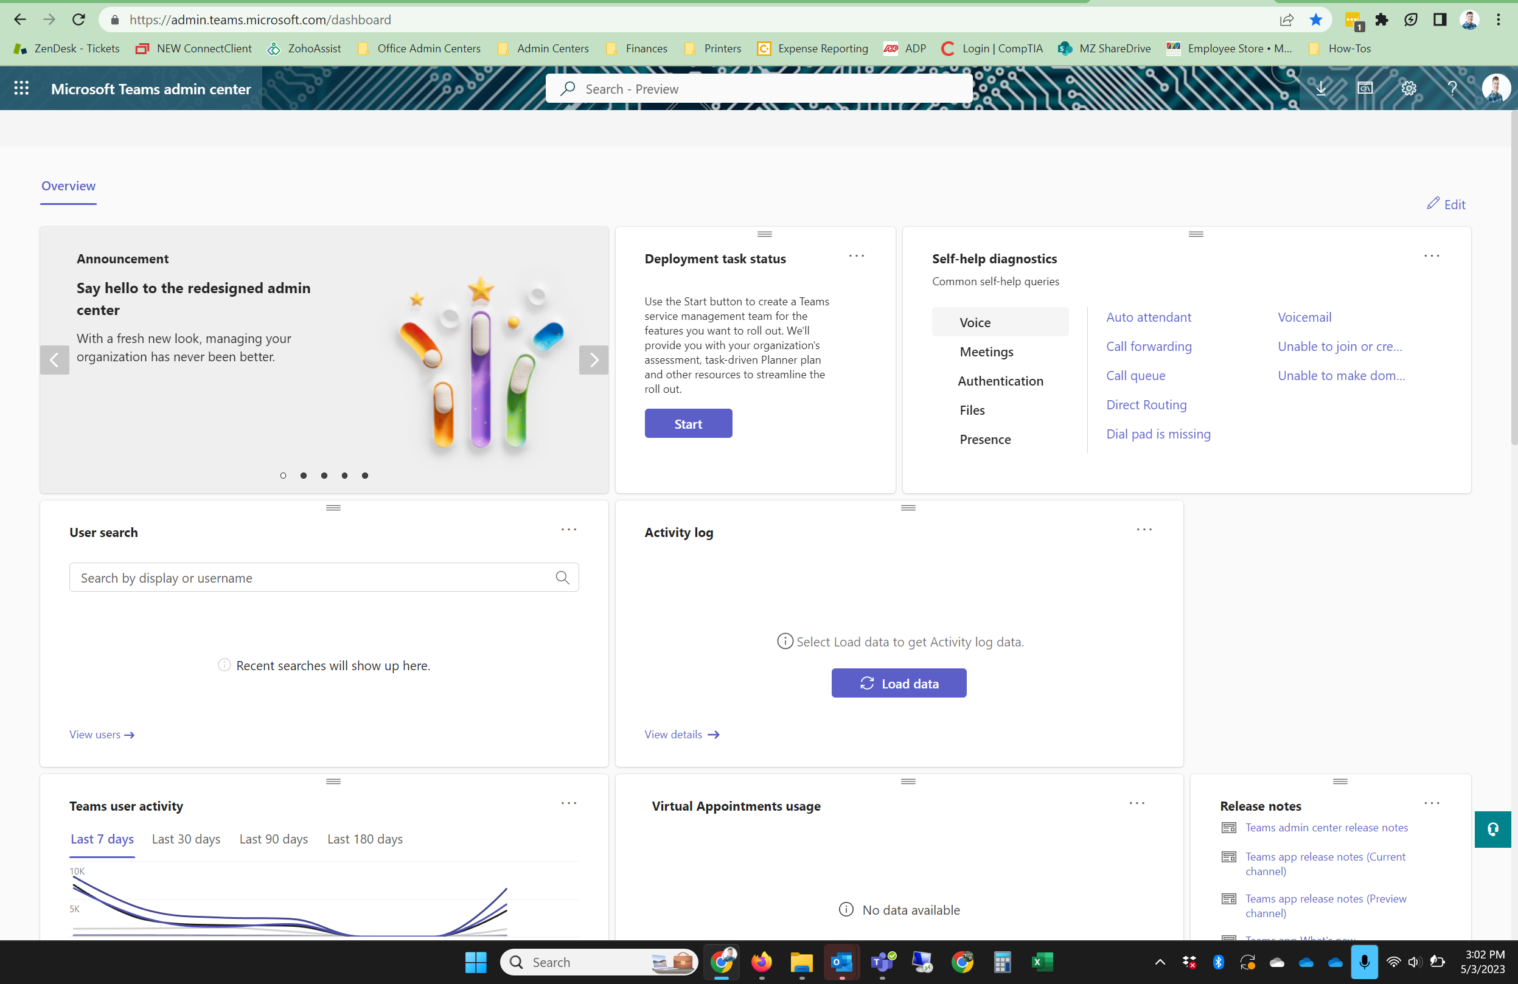The width and height of the screenshot is (1518, 984).
Task: Open the Office Admin Centers bookmark folder
Action: tap(420, 49)
